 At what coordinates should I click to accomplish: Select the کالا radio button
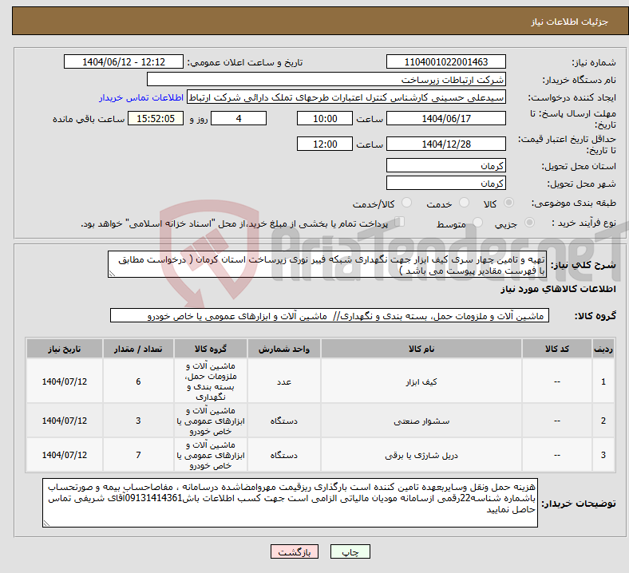(x=508, y=203)
